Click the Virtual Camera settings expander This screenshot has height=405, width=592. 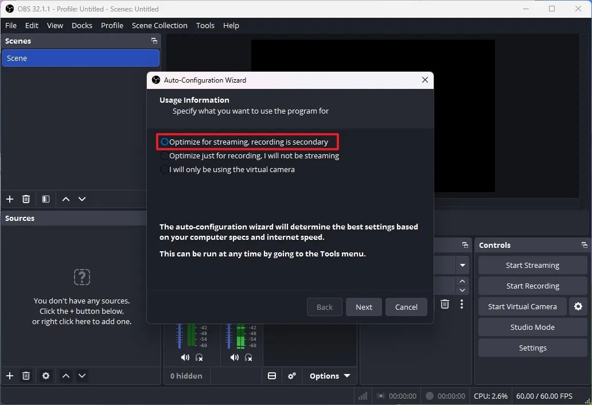pos(578,306)
